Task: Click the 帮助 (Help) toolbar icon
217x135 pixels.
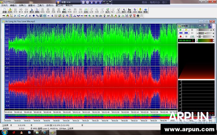Action: 146,11
